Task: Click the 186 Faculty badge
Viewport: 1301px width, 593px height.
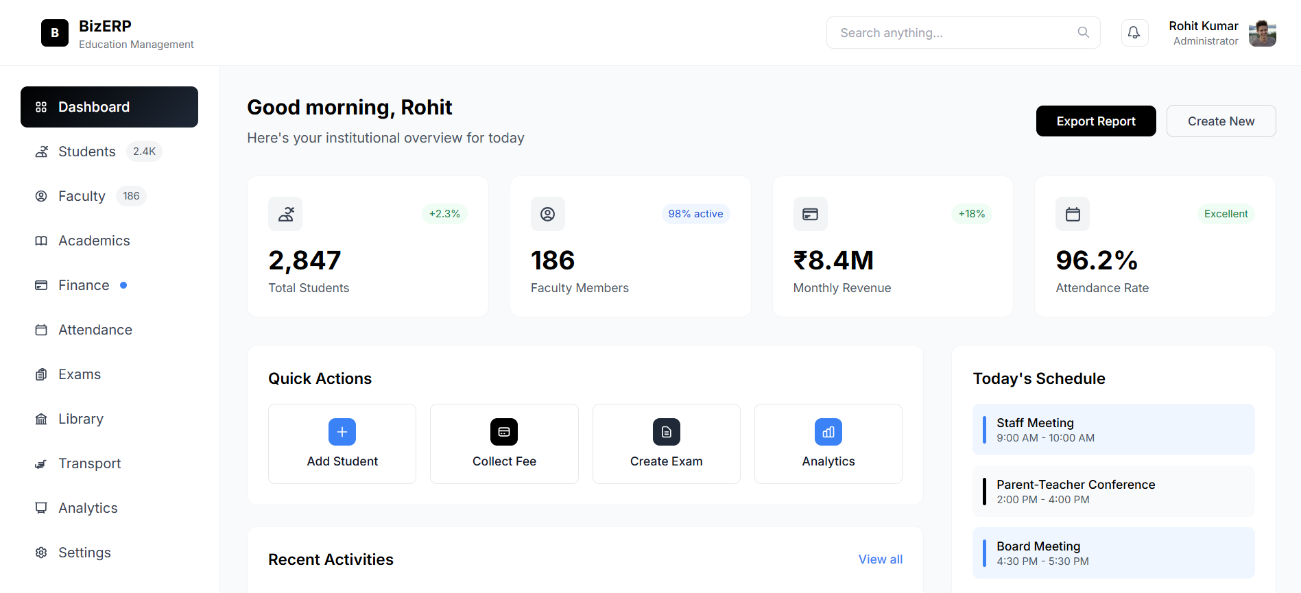Action: coord(131,196)
